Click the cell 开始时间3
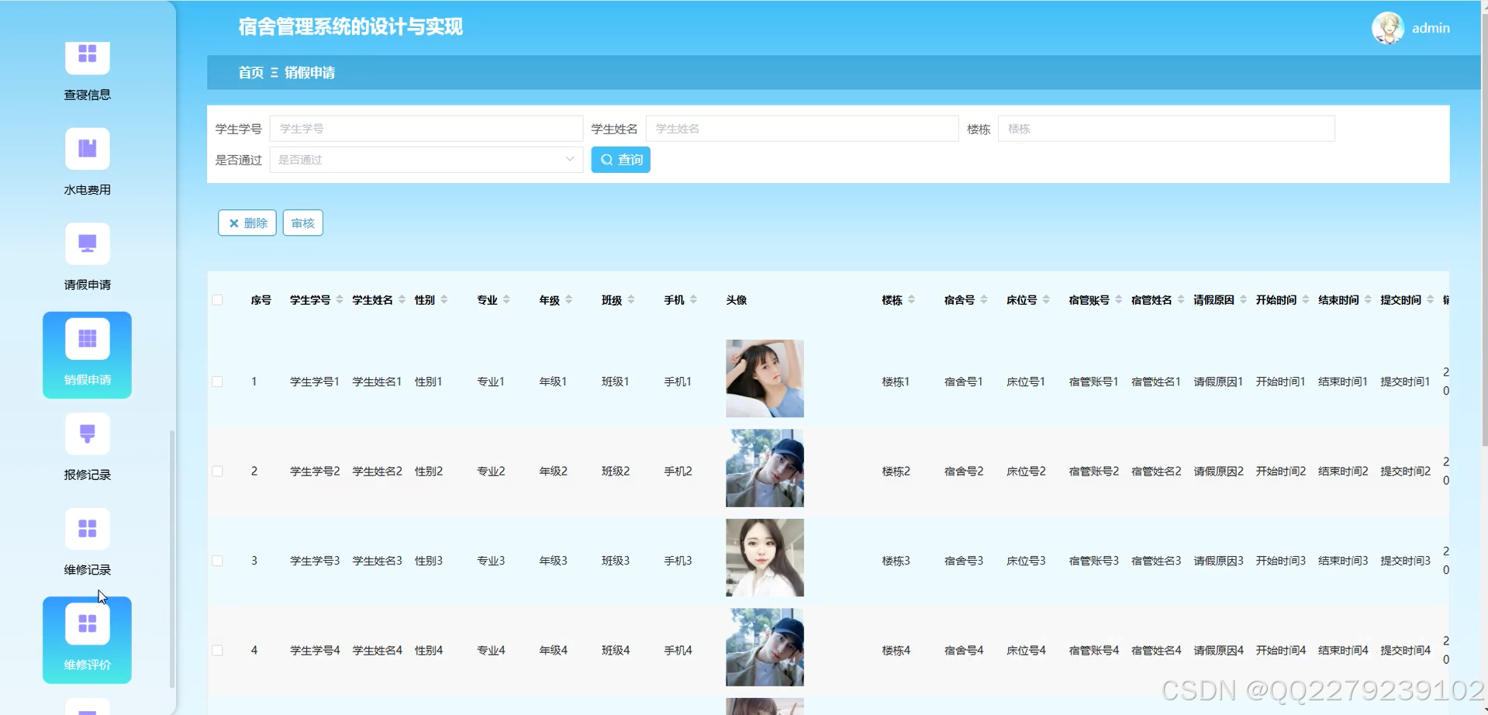 (1281, 561)
